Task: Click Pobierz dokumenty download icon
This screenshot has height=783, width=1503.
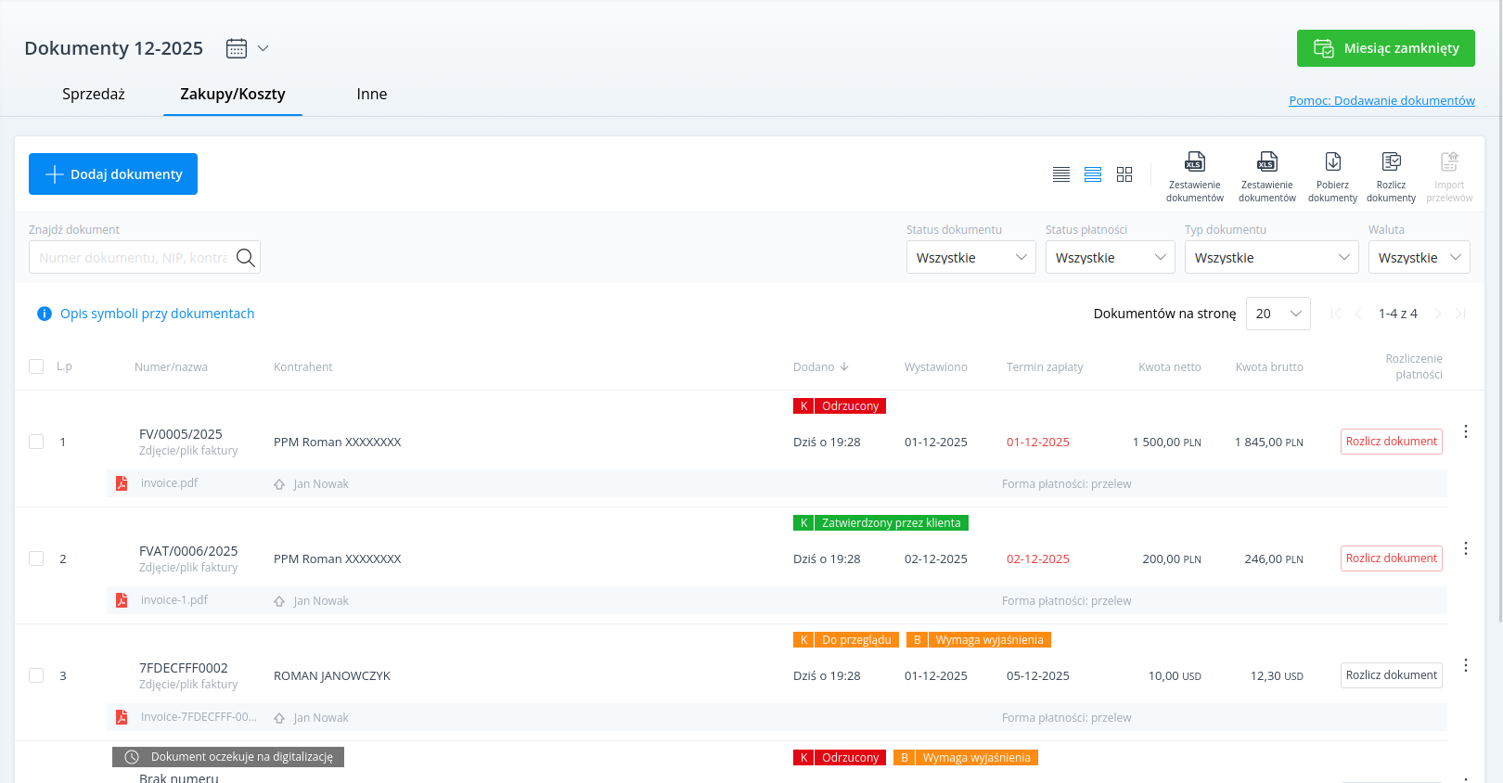Action: coord(1332,162)
